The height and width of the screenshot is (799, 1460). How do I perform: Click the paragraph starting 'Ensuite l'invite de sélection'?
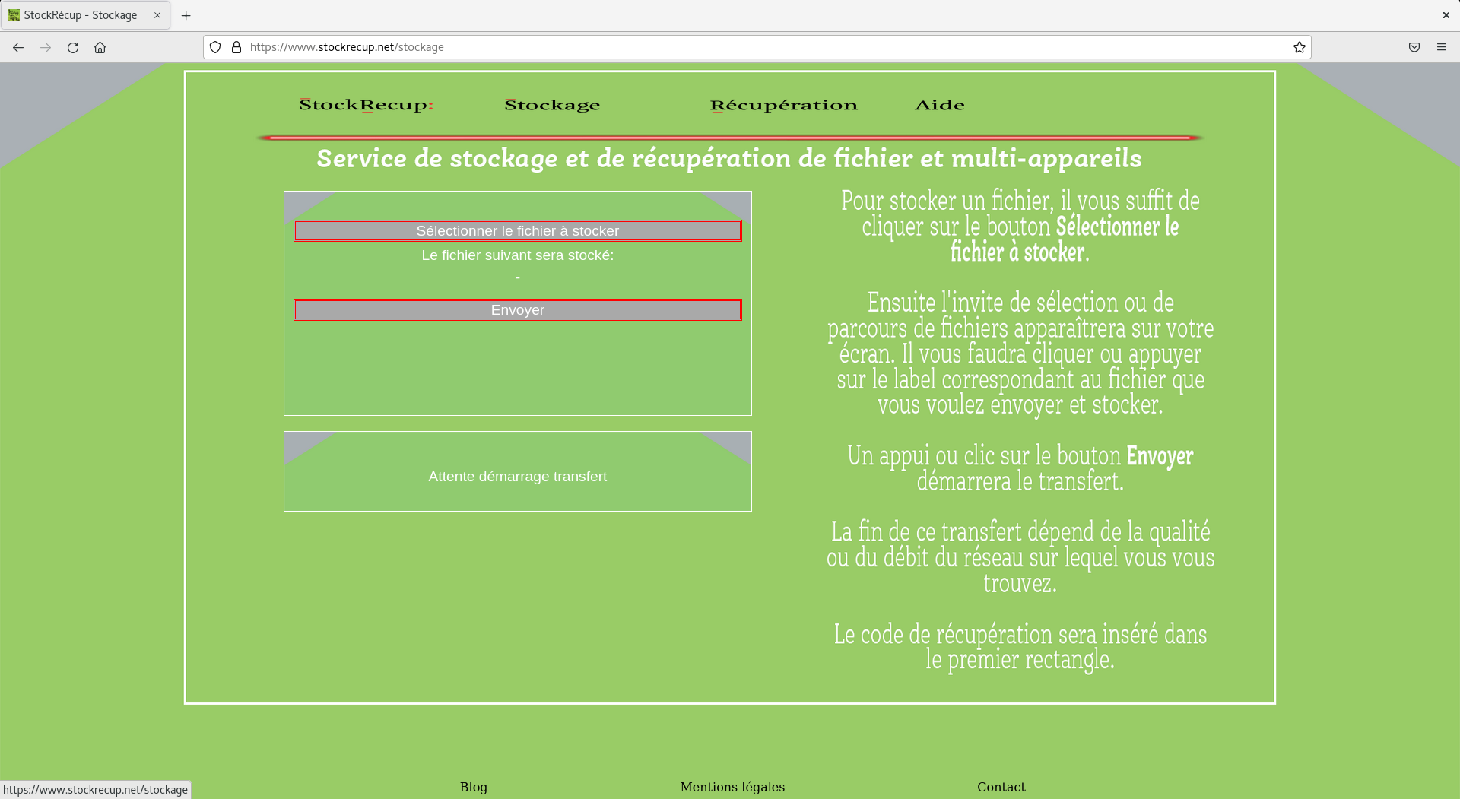pyautogui.click(x=1020, y=354)
